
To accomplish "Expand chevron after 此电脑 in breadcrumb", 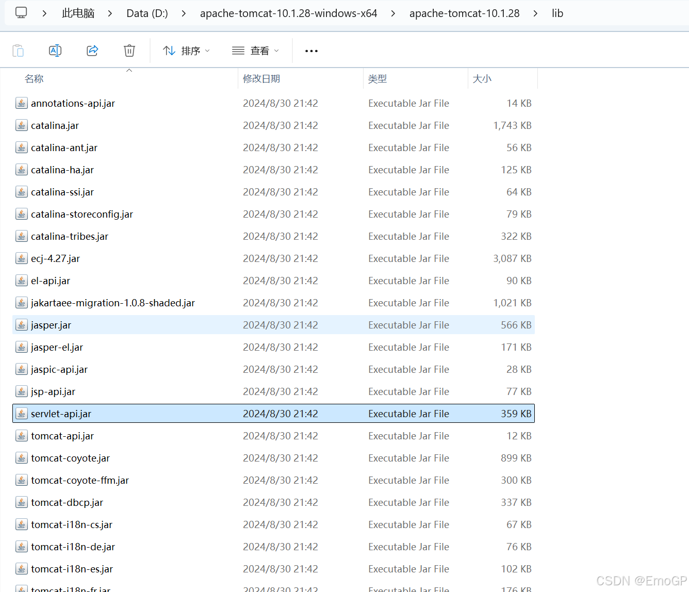I will pyautogui.click(x=110, y=13).
